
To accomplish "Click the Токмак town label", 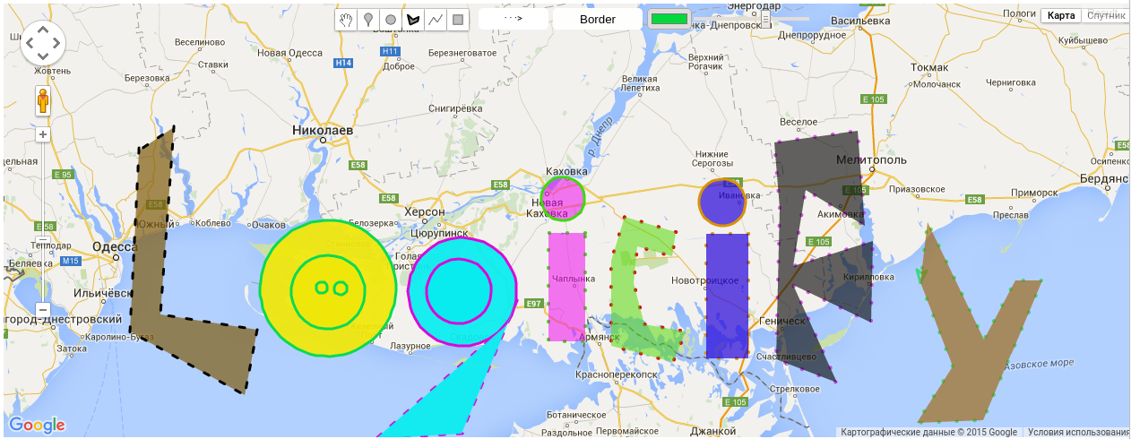I will [928, 67].
